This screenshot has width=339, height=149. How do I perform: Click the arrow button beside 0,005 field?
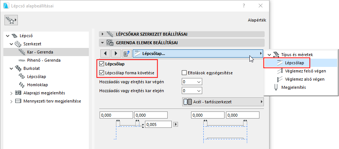tap(176, 124)
